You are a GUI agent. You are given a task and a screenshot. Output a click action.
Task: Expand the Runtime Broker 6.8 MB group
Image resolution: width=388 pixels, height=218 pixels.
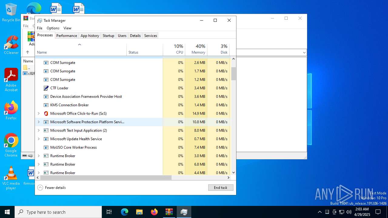(38, 164)
